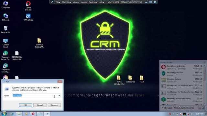Click the red Kaspersky tray icon

170,114
